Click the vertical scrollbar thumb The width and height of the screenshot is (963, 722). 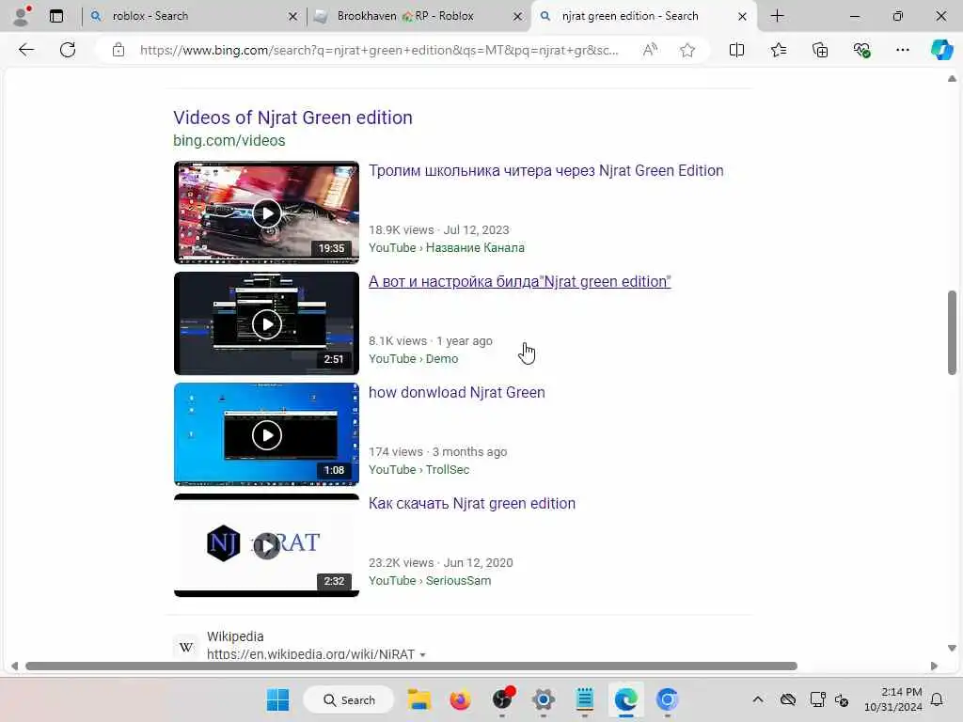pyautogui.click(x=952, y=332)
